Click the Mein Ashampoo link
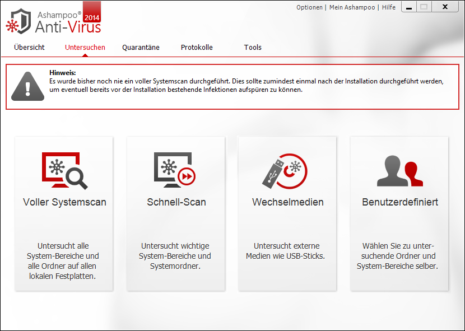The image size is (465, 331). pyautogui.click(x=352, y=7)
